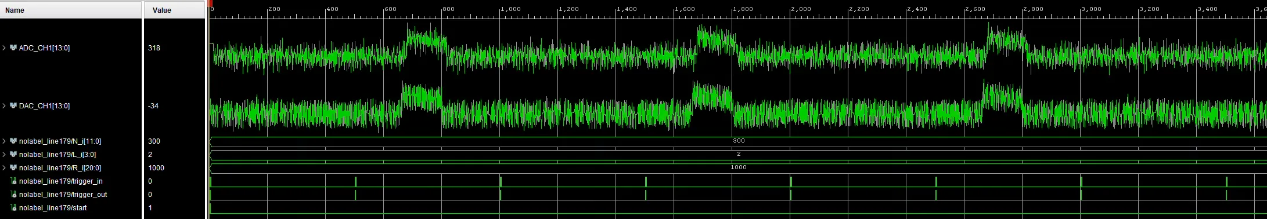Click the trigger_out pulse near time 3,000
Viewport: 1267px width, 219px height.
[x=1081, y=195]
